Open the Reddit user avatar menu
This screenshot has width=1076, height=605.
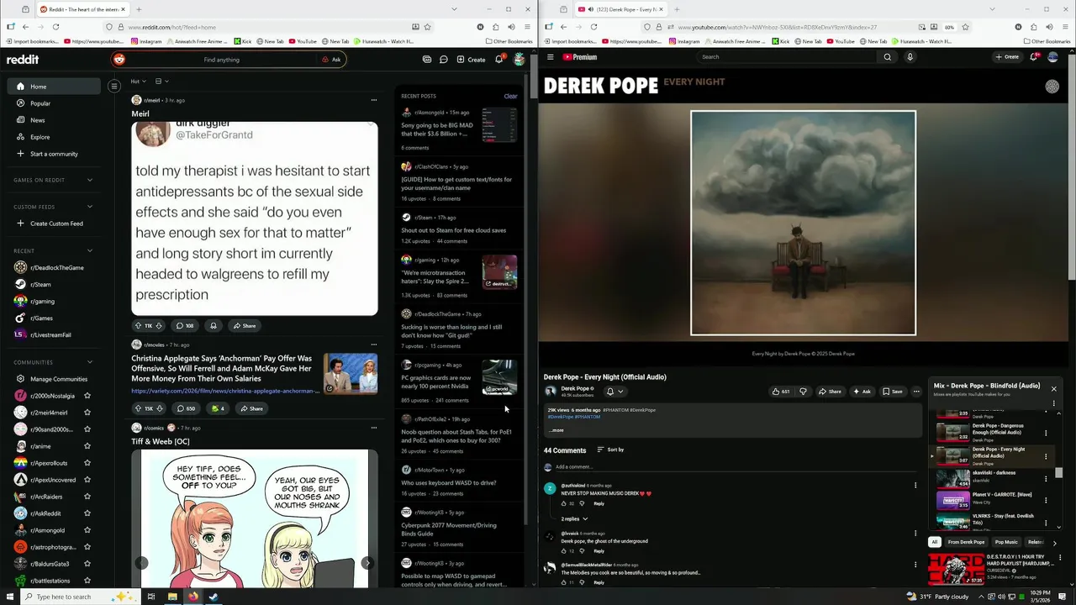pyautogui.click(x=520, y=60)
